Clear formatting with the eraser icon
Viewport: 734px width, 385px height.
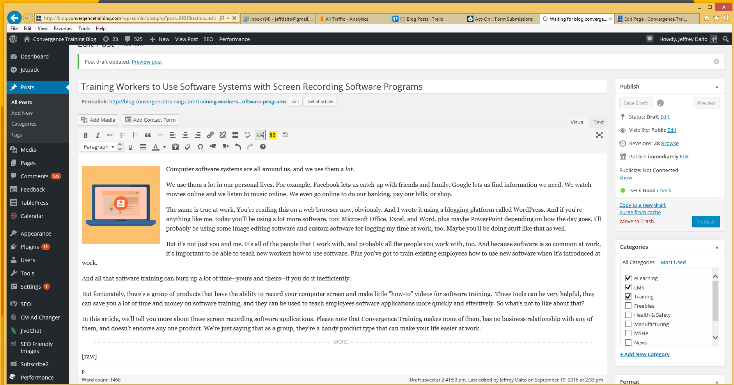188,147
